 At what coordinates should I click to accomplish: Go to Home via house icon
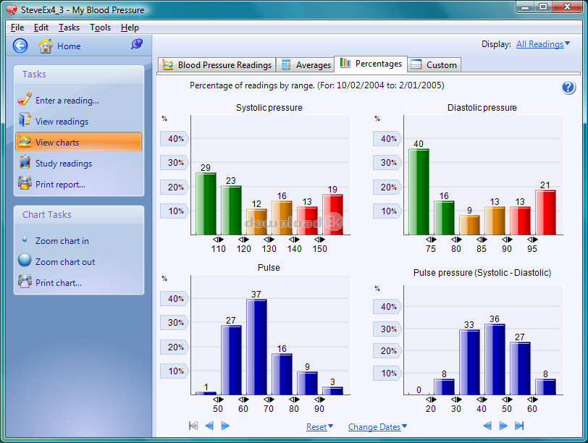[x=46, y=46]
